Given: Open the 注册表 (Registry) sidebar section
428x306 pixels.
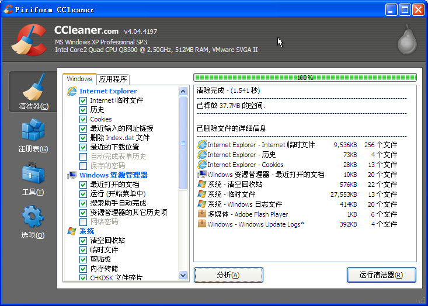Looking at the screenshot, I should 33,135.
